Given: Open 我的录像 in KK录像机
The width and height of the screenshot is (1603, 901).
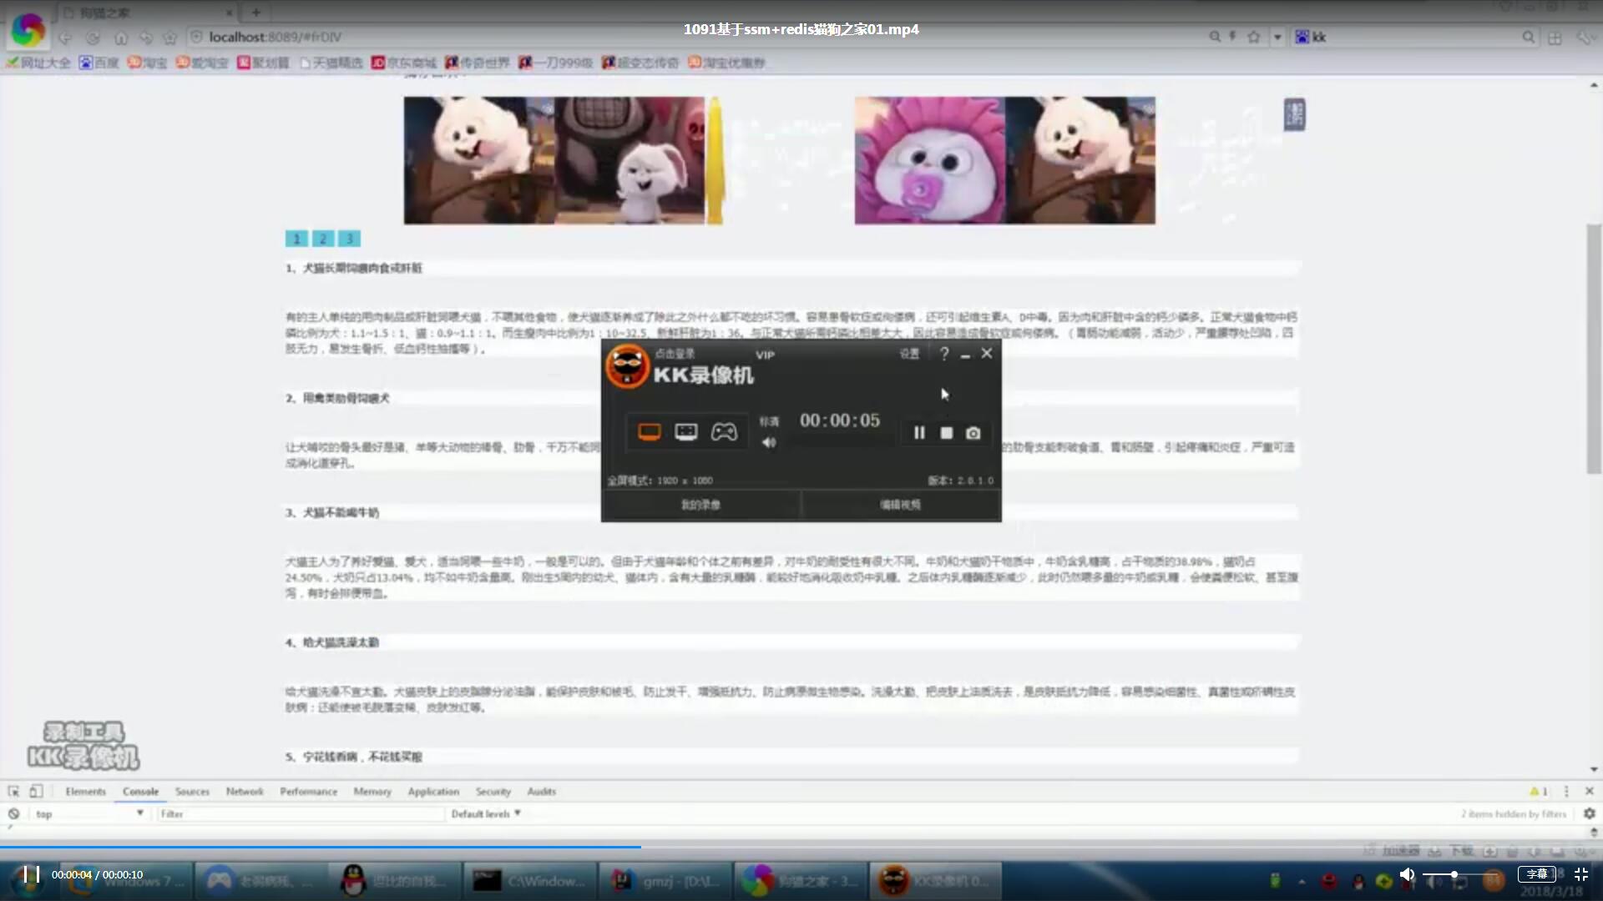Looking at the screenshot, I should click(x=700, y=505).
